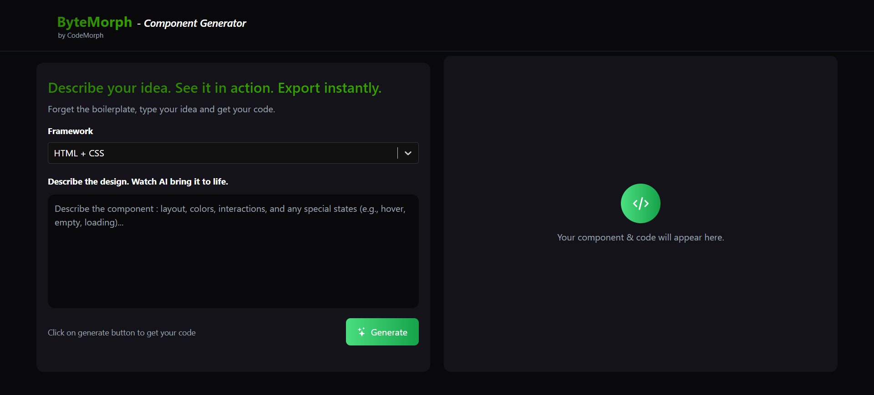Click "Describe the design" label above the textarea
Viewport: 874px width, 395px height.
pyautogui.click(x=137, y=181)
